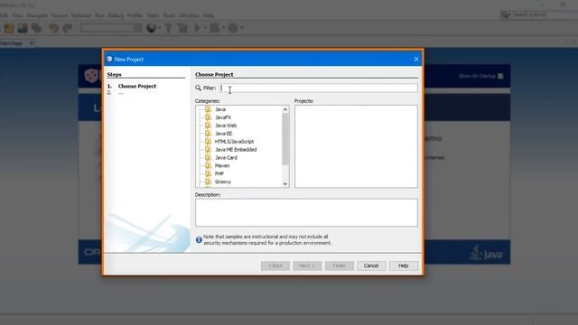Screen dimensions: 578x325
Task: Click the info icon beside the samples note
Action: click(199, 240)
